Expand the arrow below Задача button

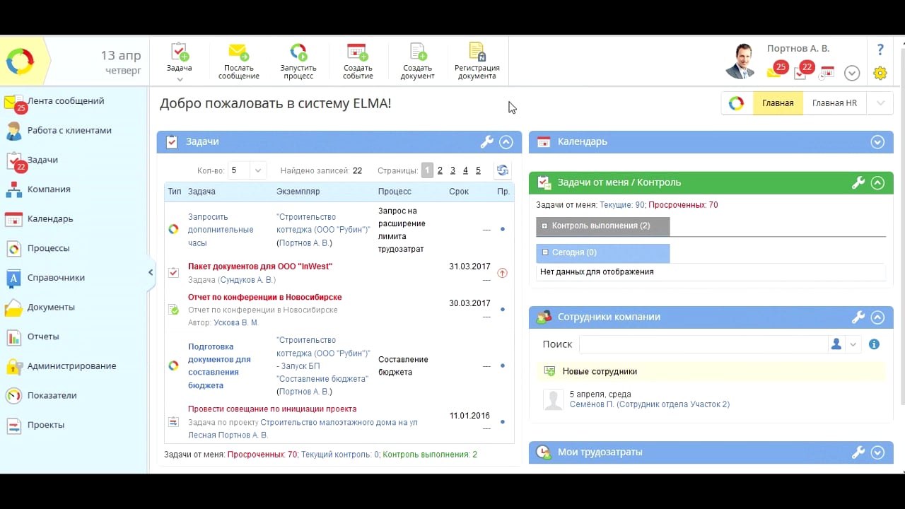[179, 78]
